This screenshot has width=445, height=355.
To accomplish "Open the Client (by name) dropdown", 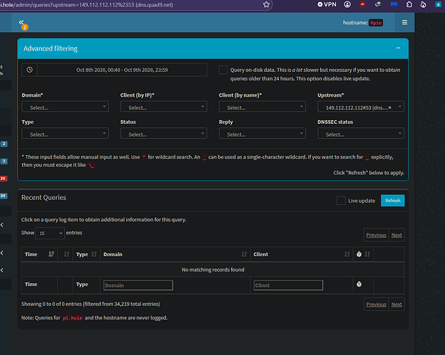I will click(x=262, y=107).
